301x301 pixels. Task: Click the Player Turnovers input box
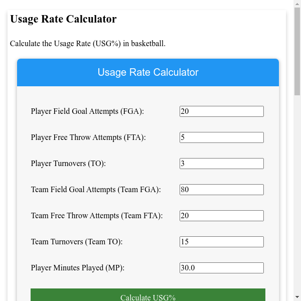(x=221, y=164)
